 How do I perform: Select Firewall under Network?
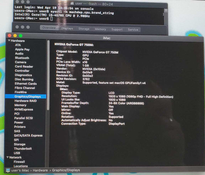coord(19,162)
